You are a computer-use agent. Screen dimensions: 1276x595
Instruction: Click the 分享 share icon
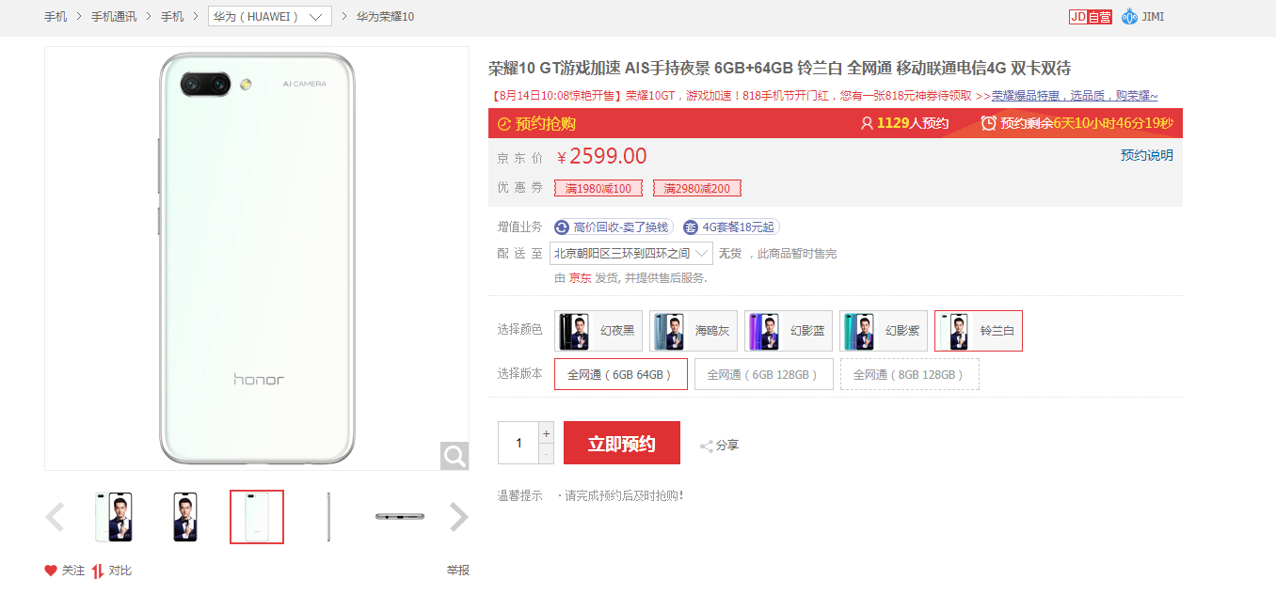(x=707, y=446)
